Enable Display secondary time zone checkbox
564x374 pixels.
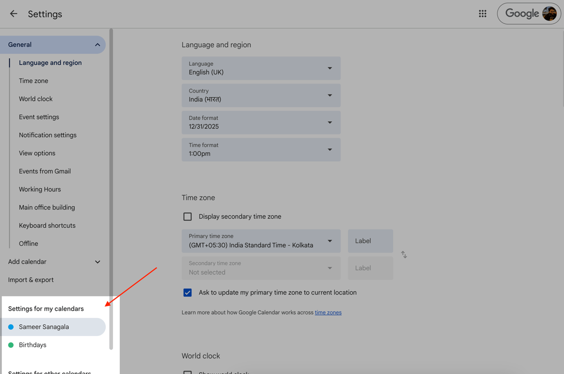(x=188, y=217)
